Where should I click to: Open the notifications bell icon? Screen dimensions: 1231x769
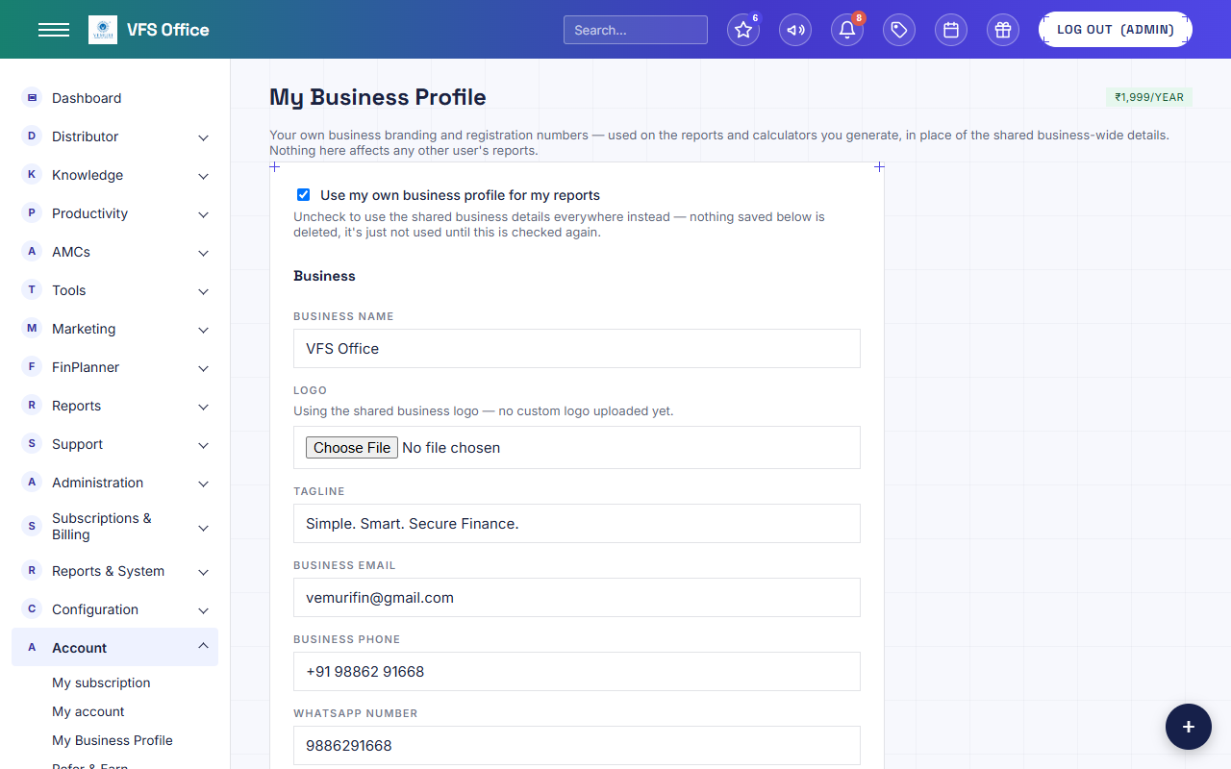847,30
